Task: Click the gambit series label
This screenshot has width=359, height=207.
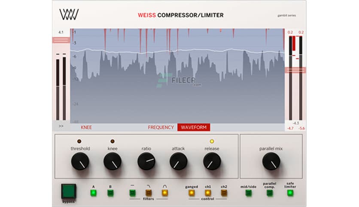Action: (x=287, y=15)
